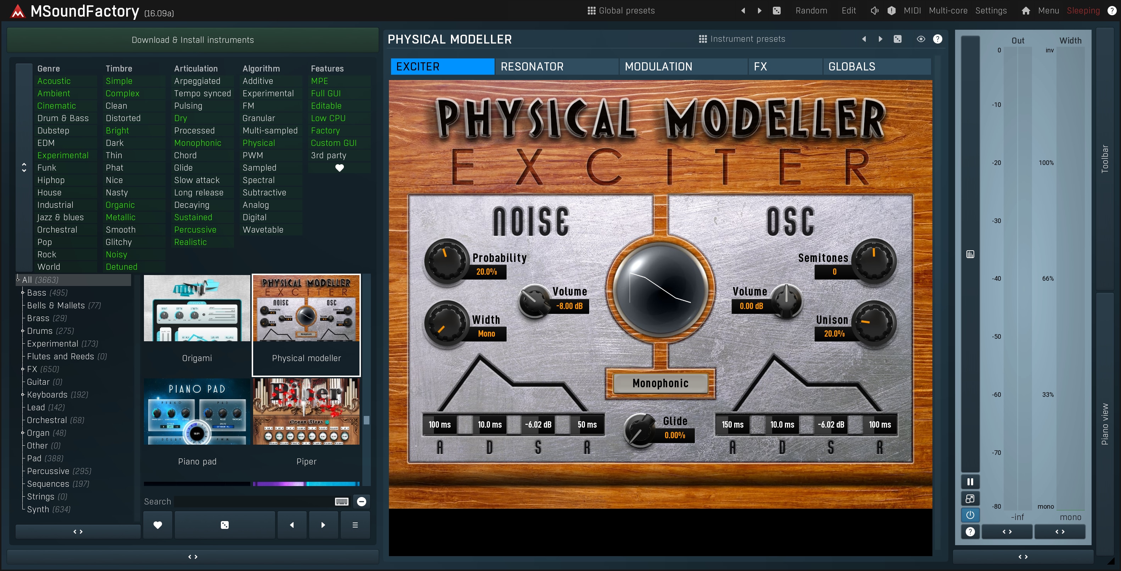The image size is (1121, 571).
Task: Click the Random button in top bar
Action: tap(811, 10)
